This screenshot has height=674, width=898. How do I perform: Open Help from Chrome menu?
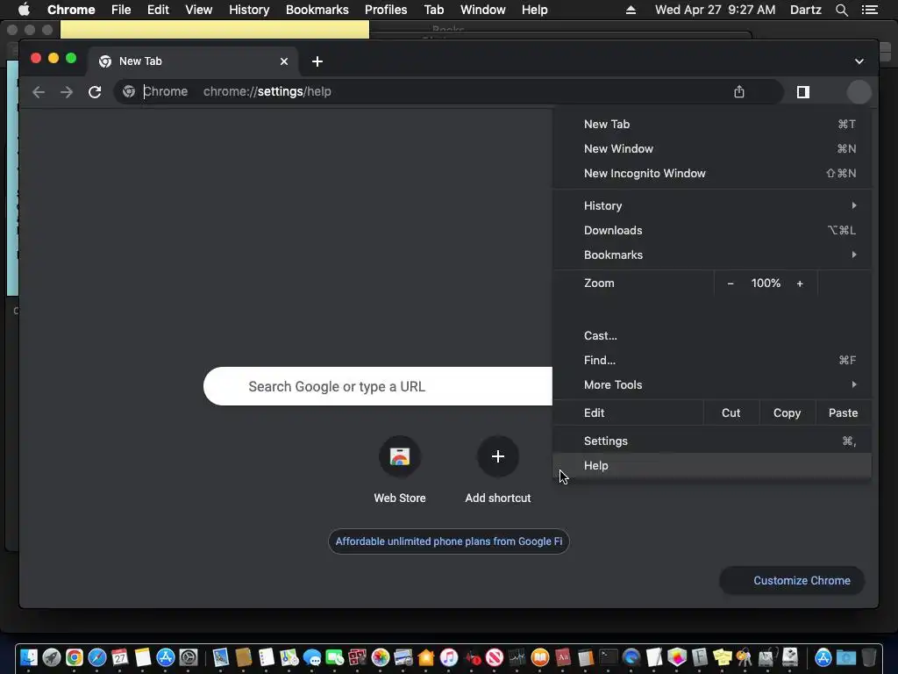pyautogui.click(x=712, y=466)
